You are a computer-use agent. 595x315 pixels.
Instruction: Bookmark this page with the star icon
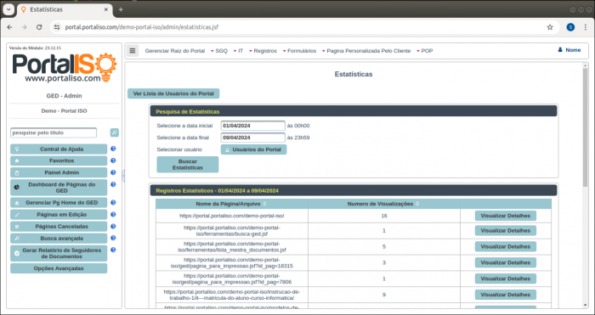tap(550, 27)
